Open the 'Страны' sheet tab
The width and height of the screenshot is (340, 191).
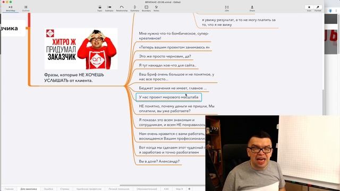65,189
